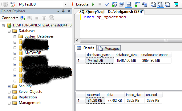The height and width of the screenshot is (111, 182).
Task: Click the unallocated space column header
Action: (x=156, y=55)
